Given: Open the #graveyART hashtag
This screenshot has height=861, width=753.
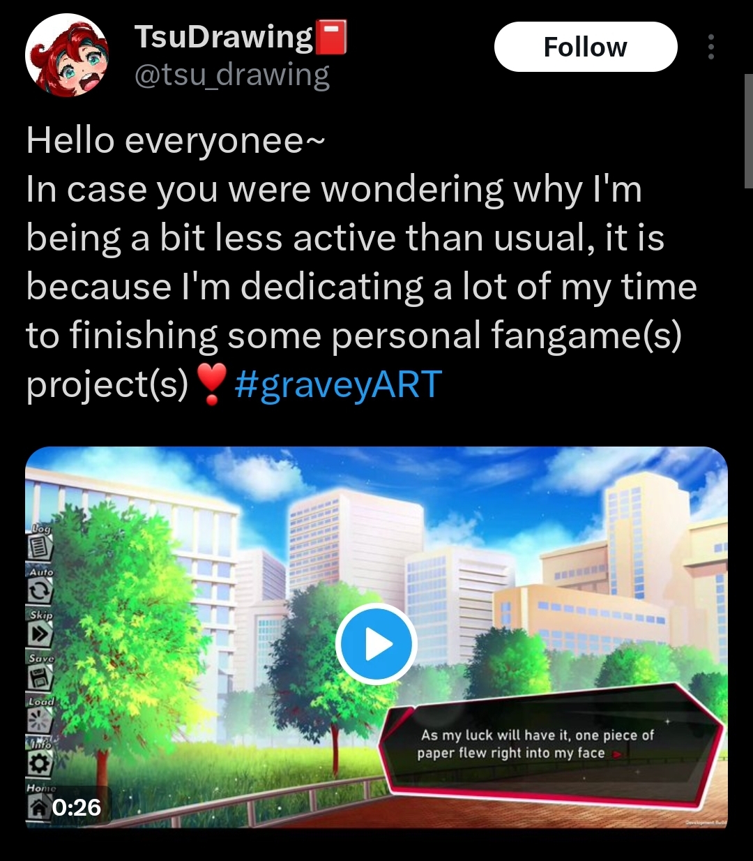Looking at the screenshot, I should [x=339, y=384].
